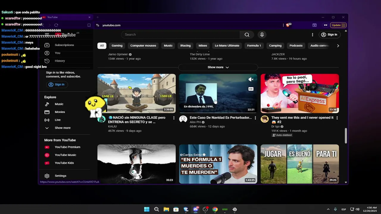Select the Podcasts filter chip
This screenshot has height=214, width=381.
296,46
